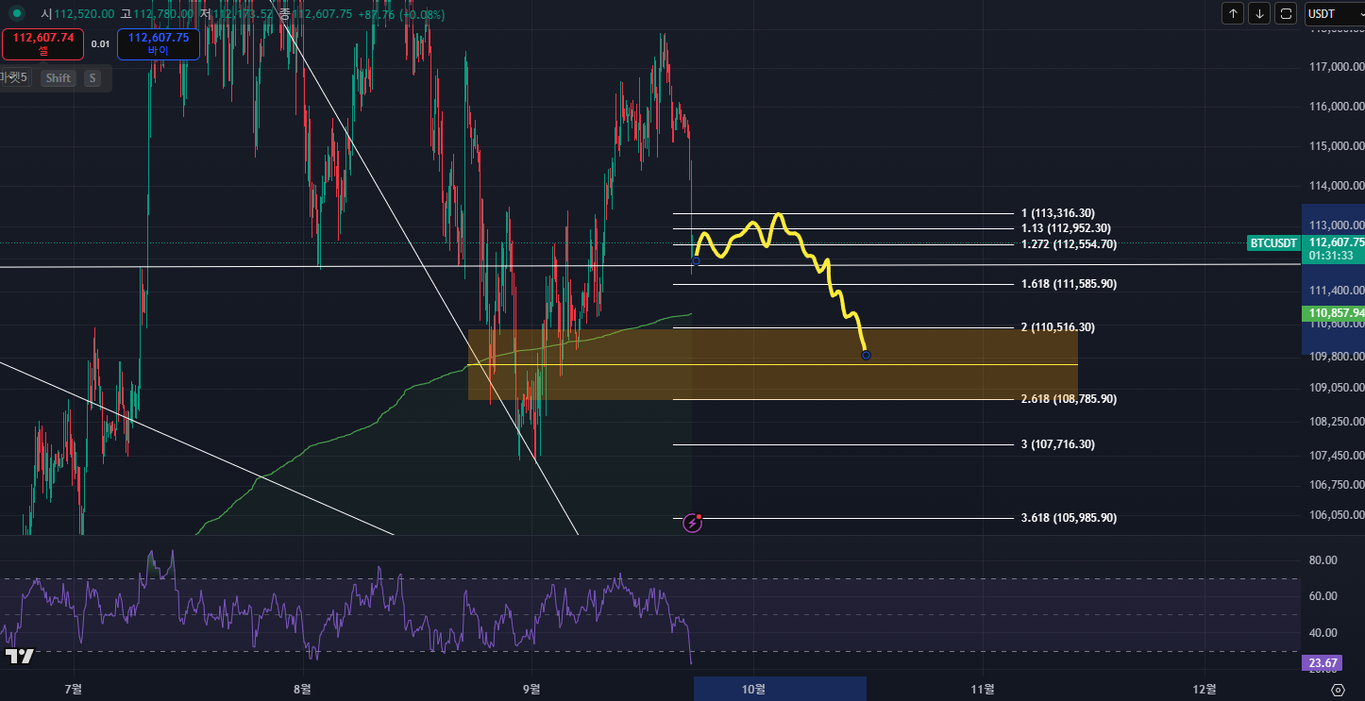
Task: Click the purple lightning event icon
Action: 692,522
